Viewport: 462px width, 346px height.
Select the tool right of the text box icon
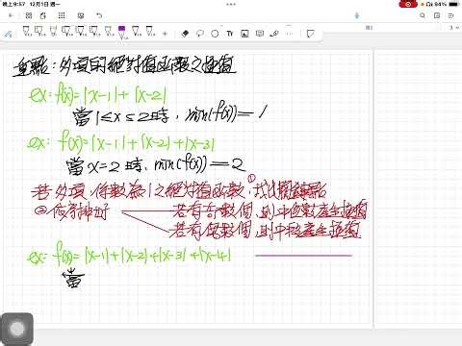[x=274, y=34]
